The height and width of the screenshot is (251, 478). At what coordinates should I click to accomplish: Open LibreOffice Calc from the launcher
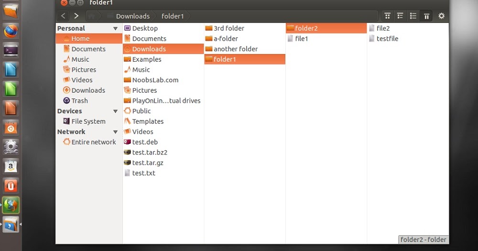[x=11, y=89]
